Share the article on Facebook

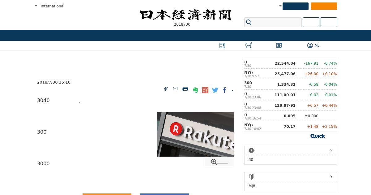tap(224, 90)
